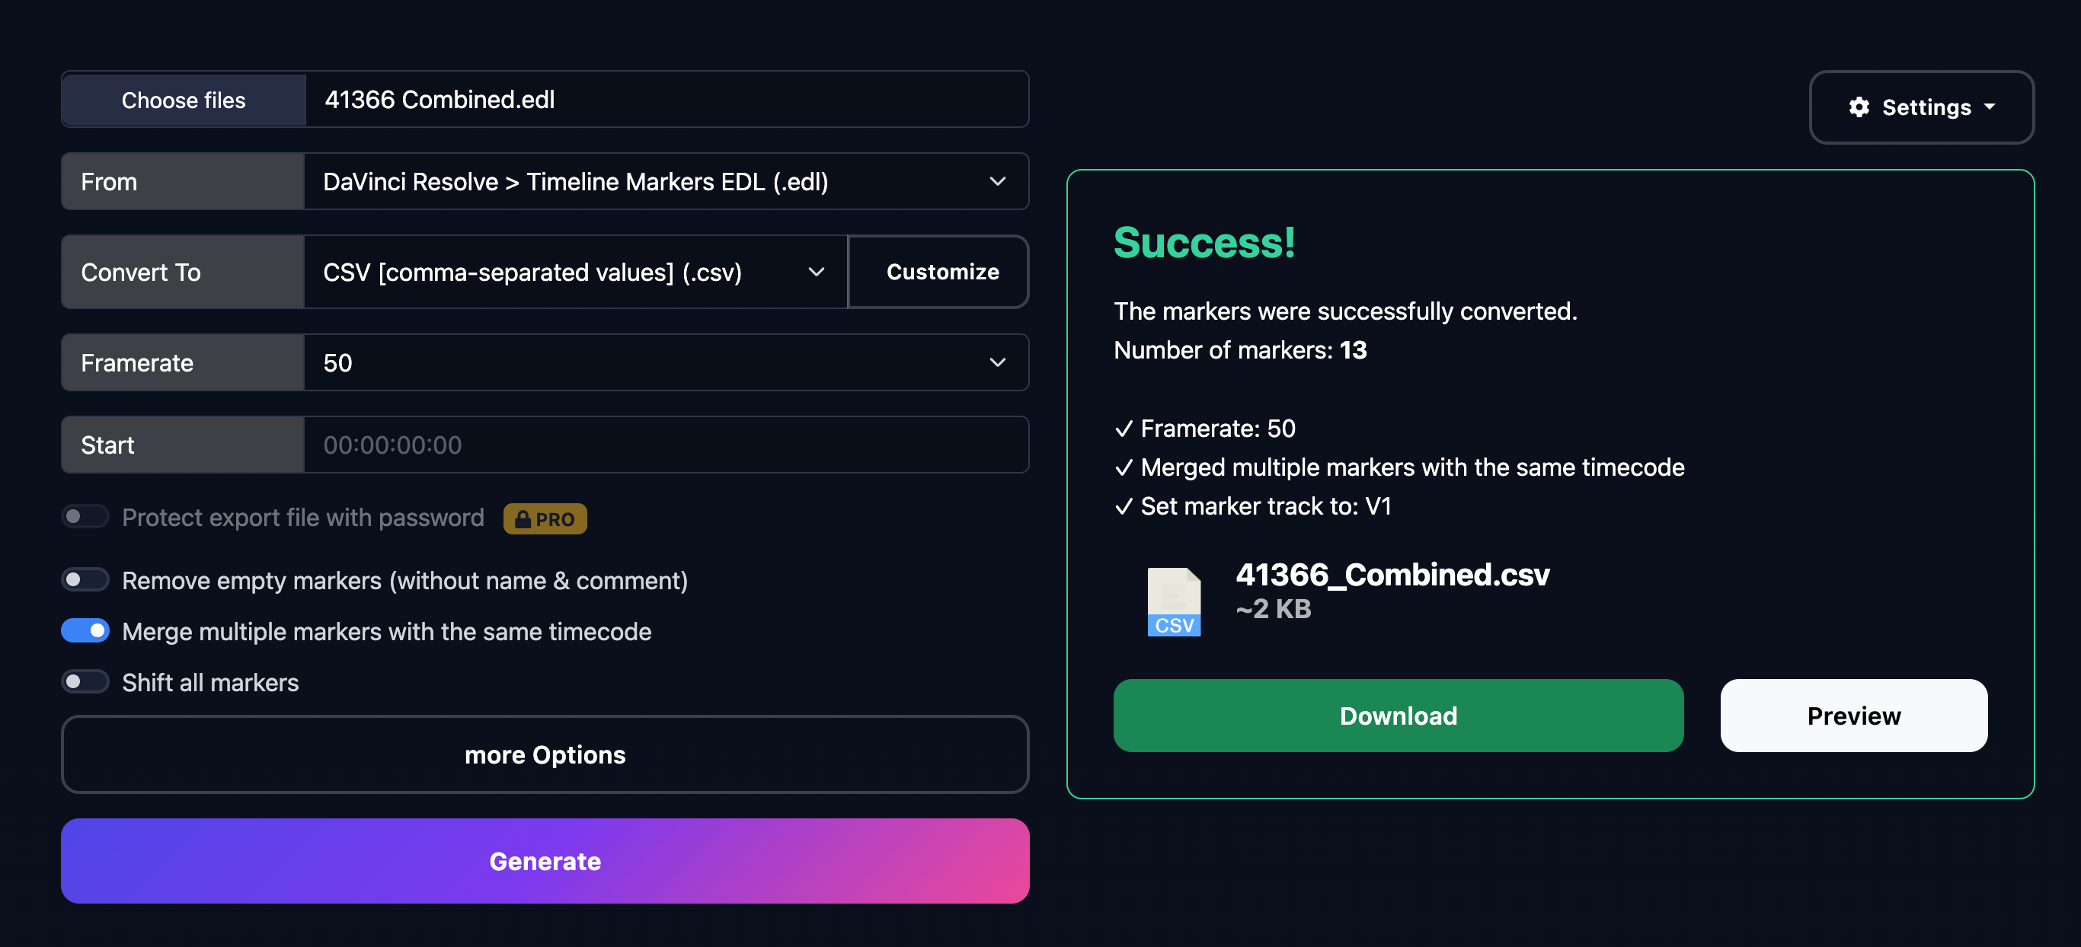This screenshot has width=2081, height=947.
Task: Click the PRO lock badge
Action: 545,518
